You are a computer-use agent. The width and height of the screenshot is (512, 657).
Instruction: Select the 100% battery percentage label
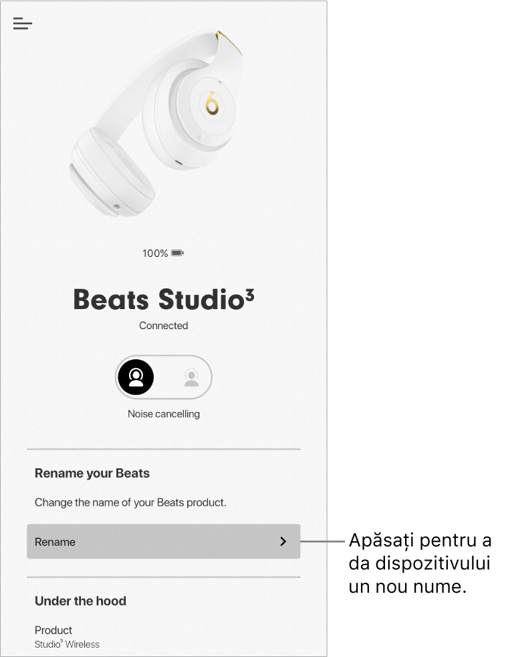click(x=155, y=253)
